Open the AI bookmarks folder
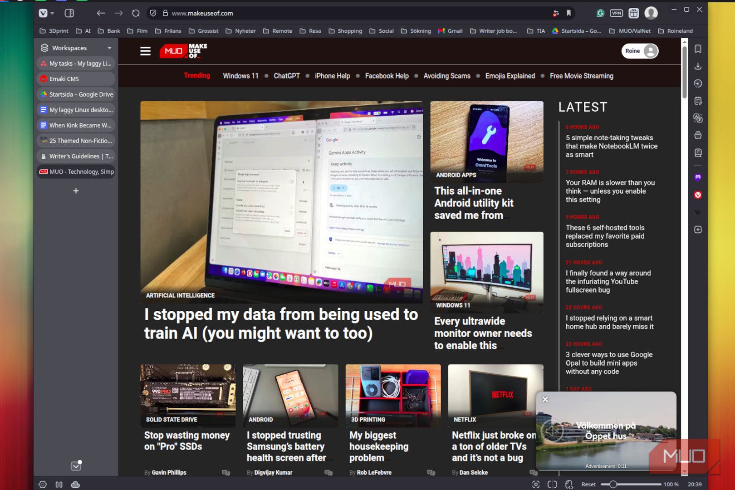This screenshot has width=735, height=490. [83, 31]
